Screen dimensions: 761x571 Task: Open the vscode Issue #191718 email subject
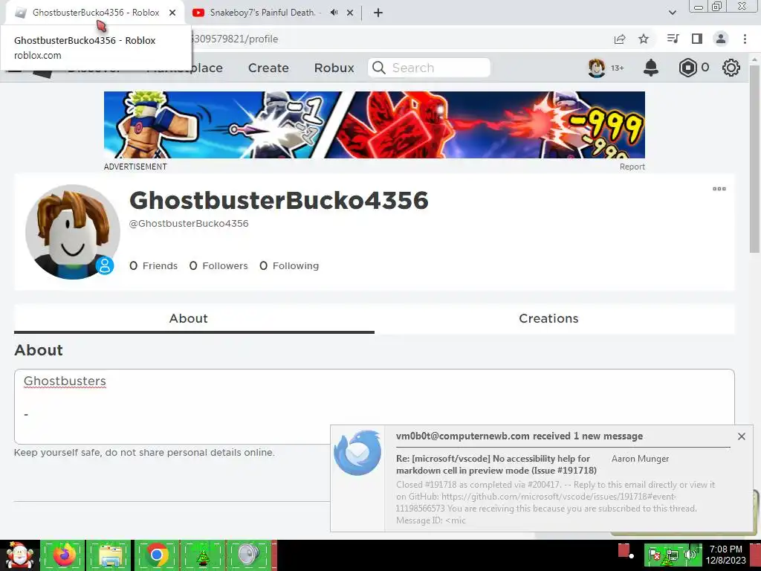pyautogui.click(x=496, y=464)
